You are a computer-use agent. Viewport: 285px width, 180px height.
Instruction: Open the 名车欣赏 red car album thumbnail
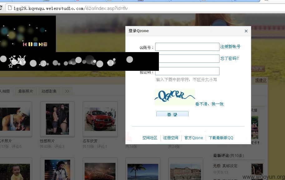[100, 119]
